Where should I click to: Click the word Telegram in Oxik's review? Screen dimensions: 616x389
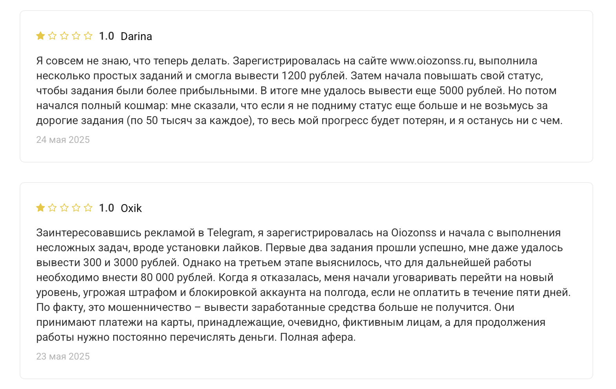tap(230, 233)
